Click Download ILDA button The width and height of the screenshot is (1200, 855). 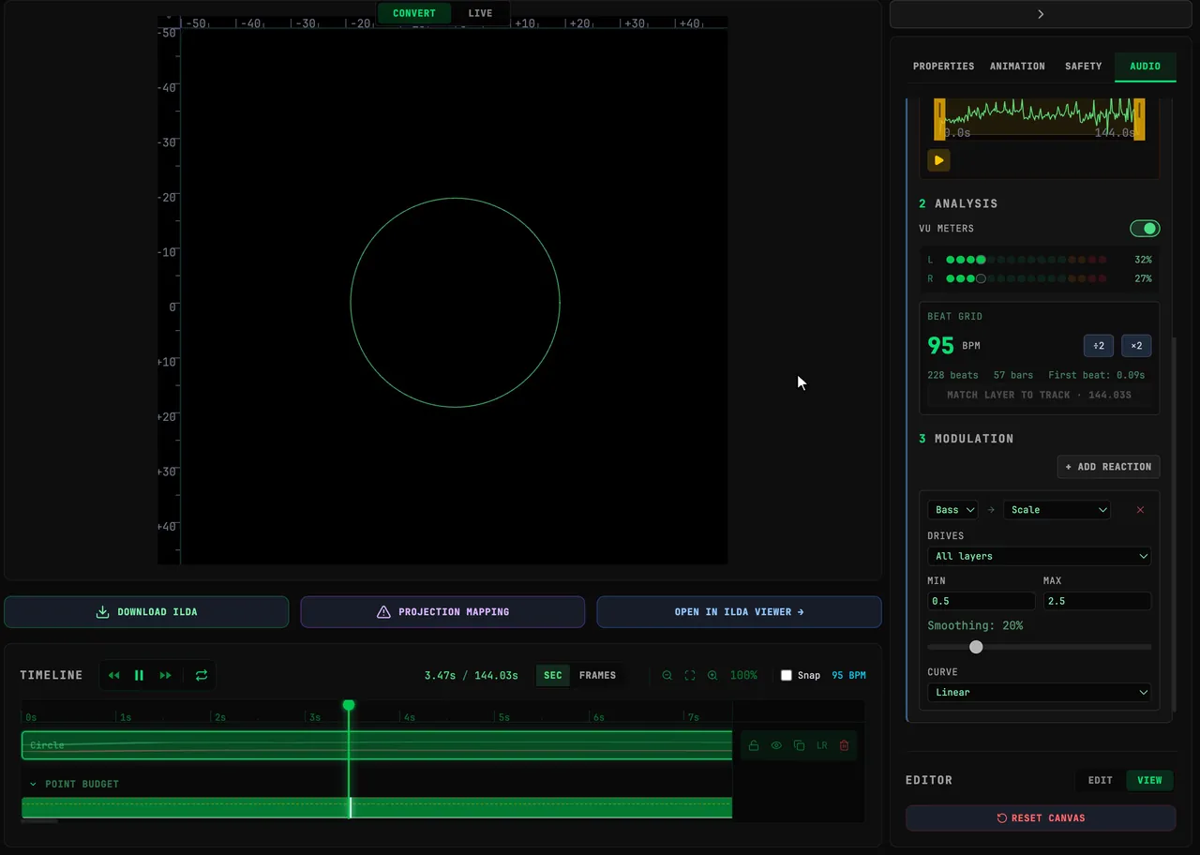(146, 612)
